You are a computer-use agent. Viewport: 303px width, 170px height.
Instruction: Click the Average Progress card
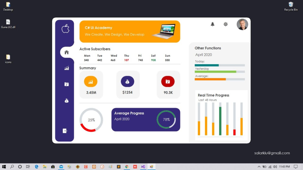[x=146, y=120]
